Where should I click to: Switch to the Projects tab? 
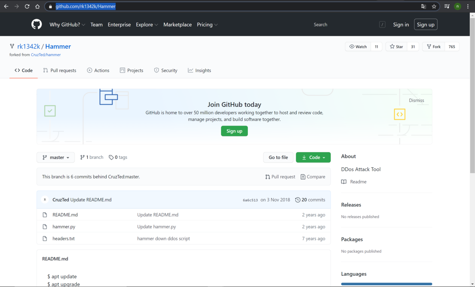click(131, 70)
